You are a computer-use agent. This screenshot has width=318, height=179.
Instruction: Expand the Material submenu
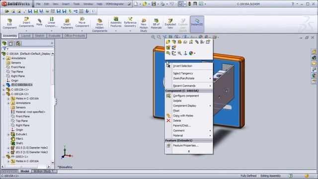[189, 136]
